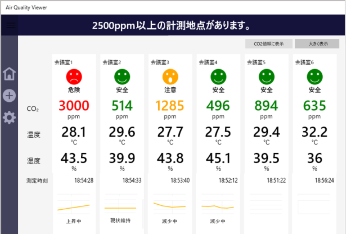Click the 29.6 temperature value
This screenshot has height=234, width=360.
[x=122, y=132]
